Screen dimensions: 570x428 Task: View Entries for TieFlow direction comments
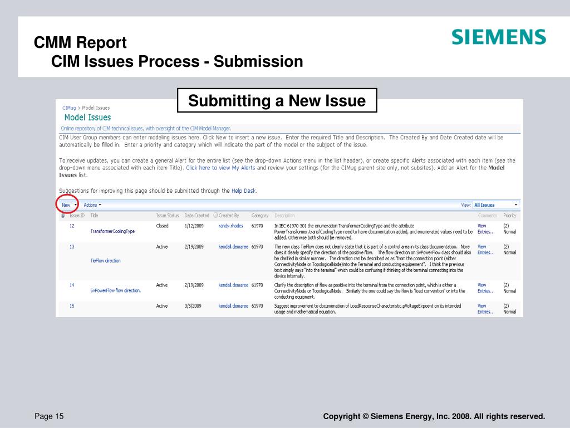point(486,250)
